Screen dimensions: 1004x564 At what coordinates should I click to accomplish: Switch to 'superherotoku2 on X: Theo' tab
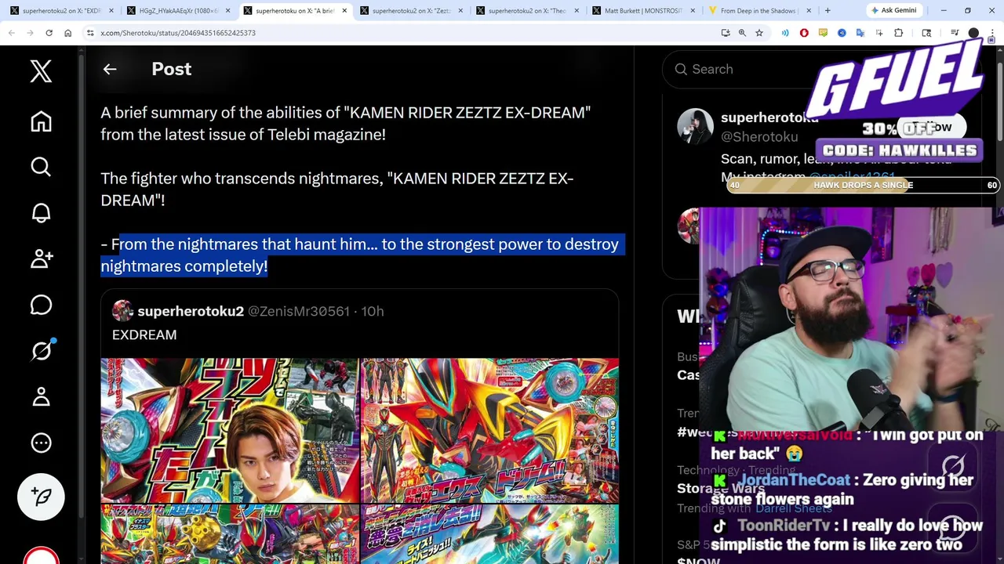pyautogui.click(x=527, y=11)
